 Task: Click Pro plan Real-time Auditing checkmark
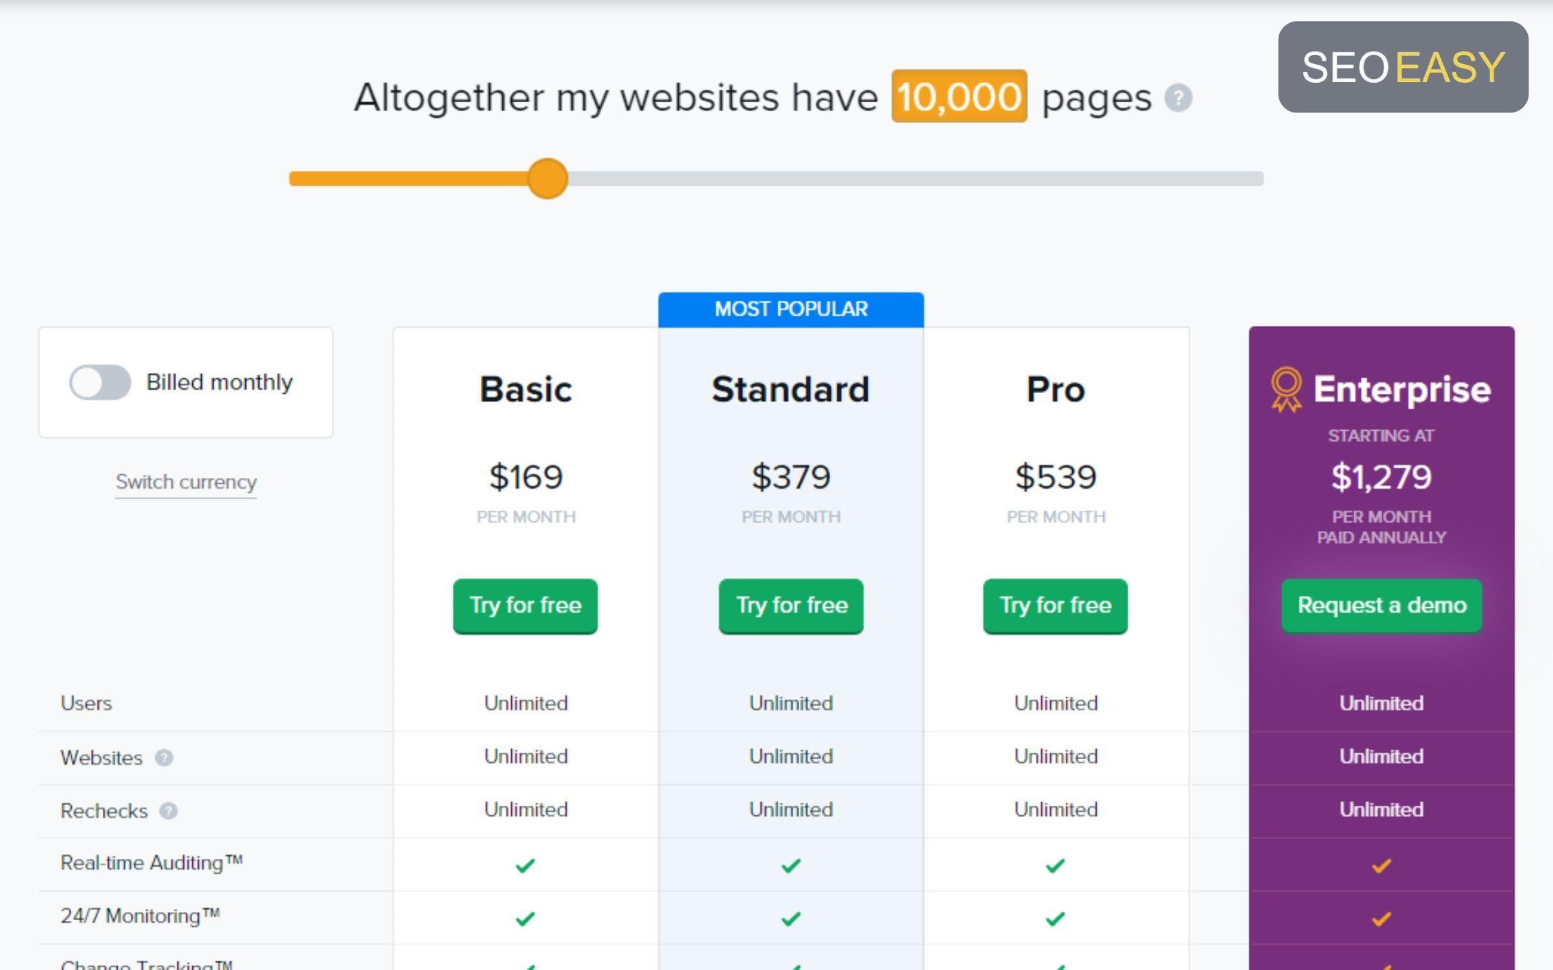[x=1055, y=865]
